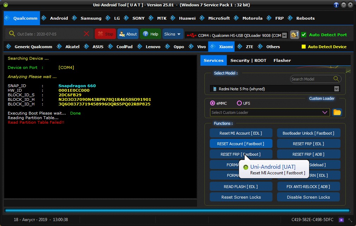Expand the COM port dropdown
Viewport: 356px width, 226px height.
coord(284,35)
